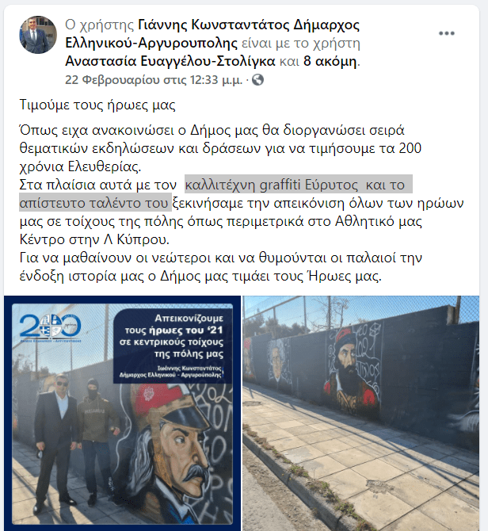Click the blue banner text Απεικονίζουμε τους ήρωες
The height and width of the screenshot is (531, 488).
pos(172,336)
